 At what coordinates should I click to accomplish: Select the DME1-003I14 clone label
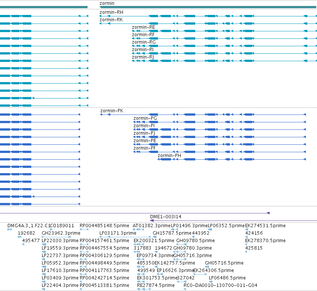(x=166, y=217)
